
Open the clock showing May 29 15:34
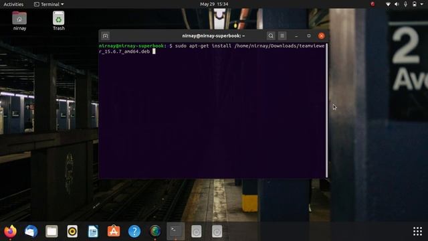coord(214,4)
